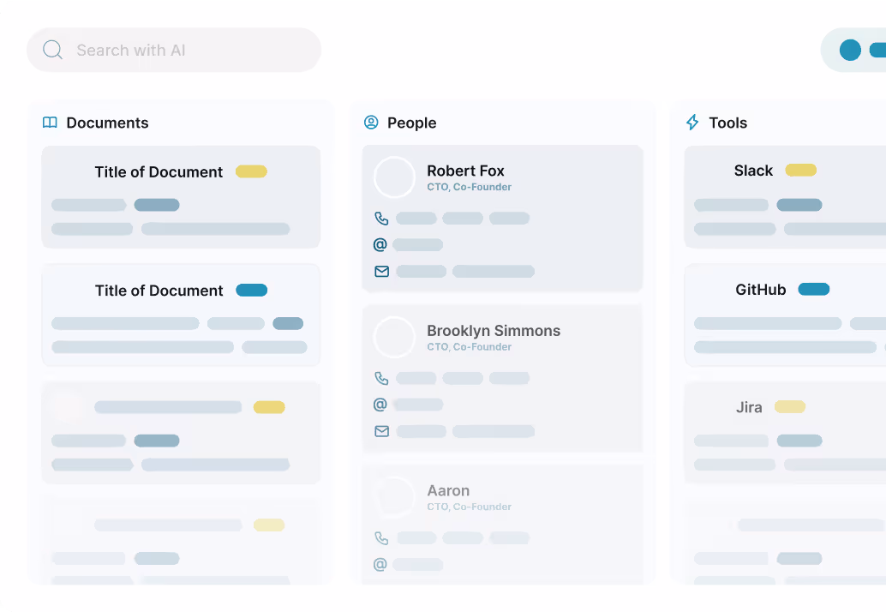Click yellow tag beside Jira
Image resolution: width=886 pixels, height=612 pixels.
790,407
